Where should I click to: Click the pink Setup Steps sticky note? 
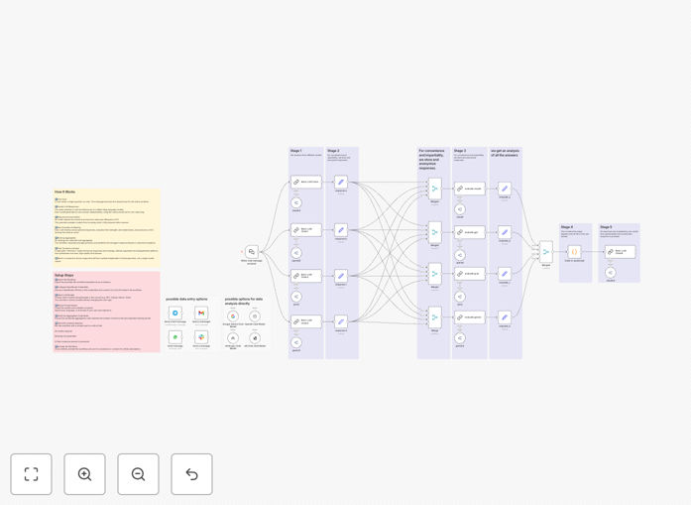click(x=106, y=312)
